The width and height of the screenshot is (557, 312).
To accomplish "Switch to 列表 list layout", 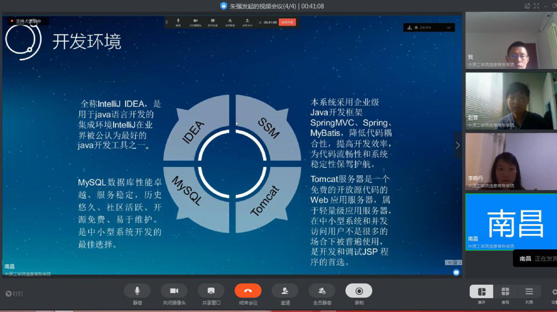I will 529,292.
